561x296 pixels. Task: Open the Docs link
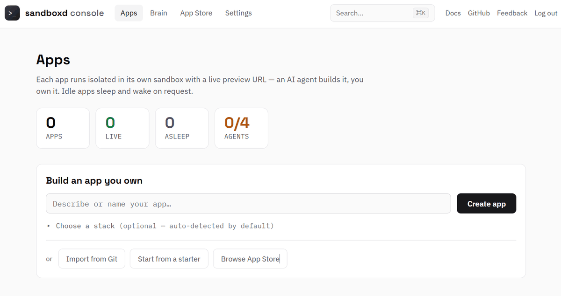pos(453,13)
